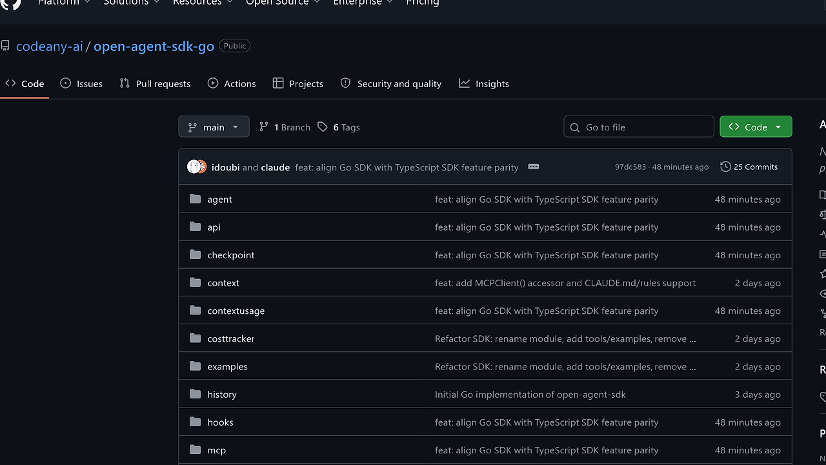
Task: Open the open-agent-sdk-go repository link
Action: pos(154,46)
